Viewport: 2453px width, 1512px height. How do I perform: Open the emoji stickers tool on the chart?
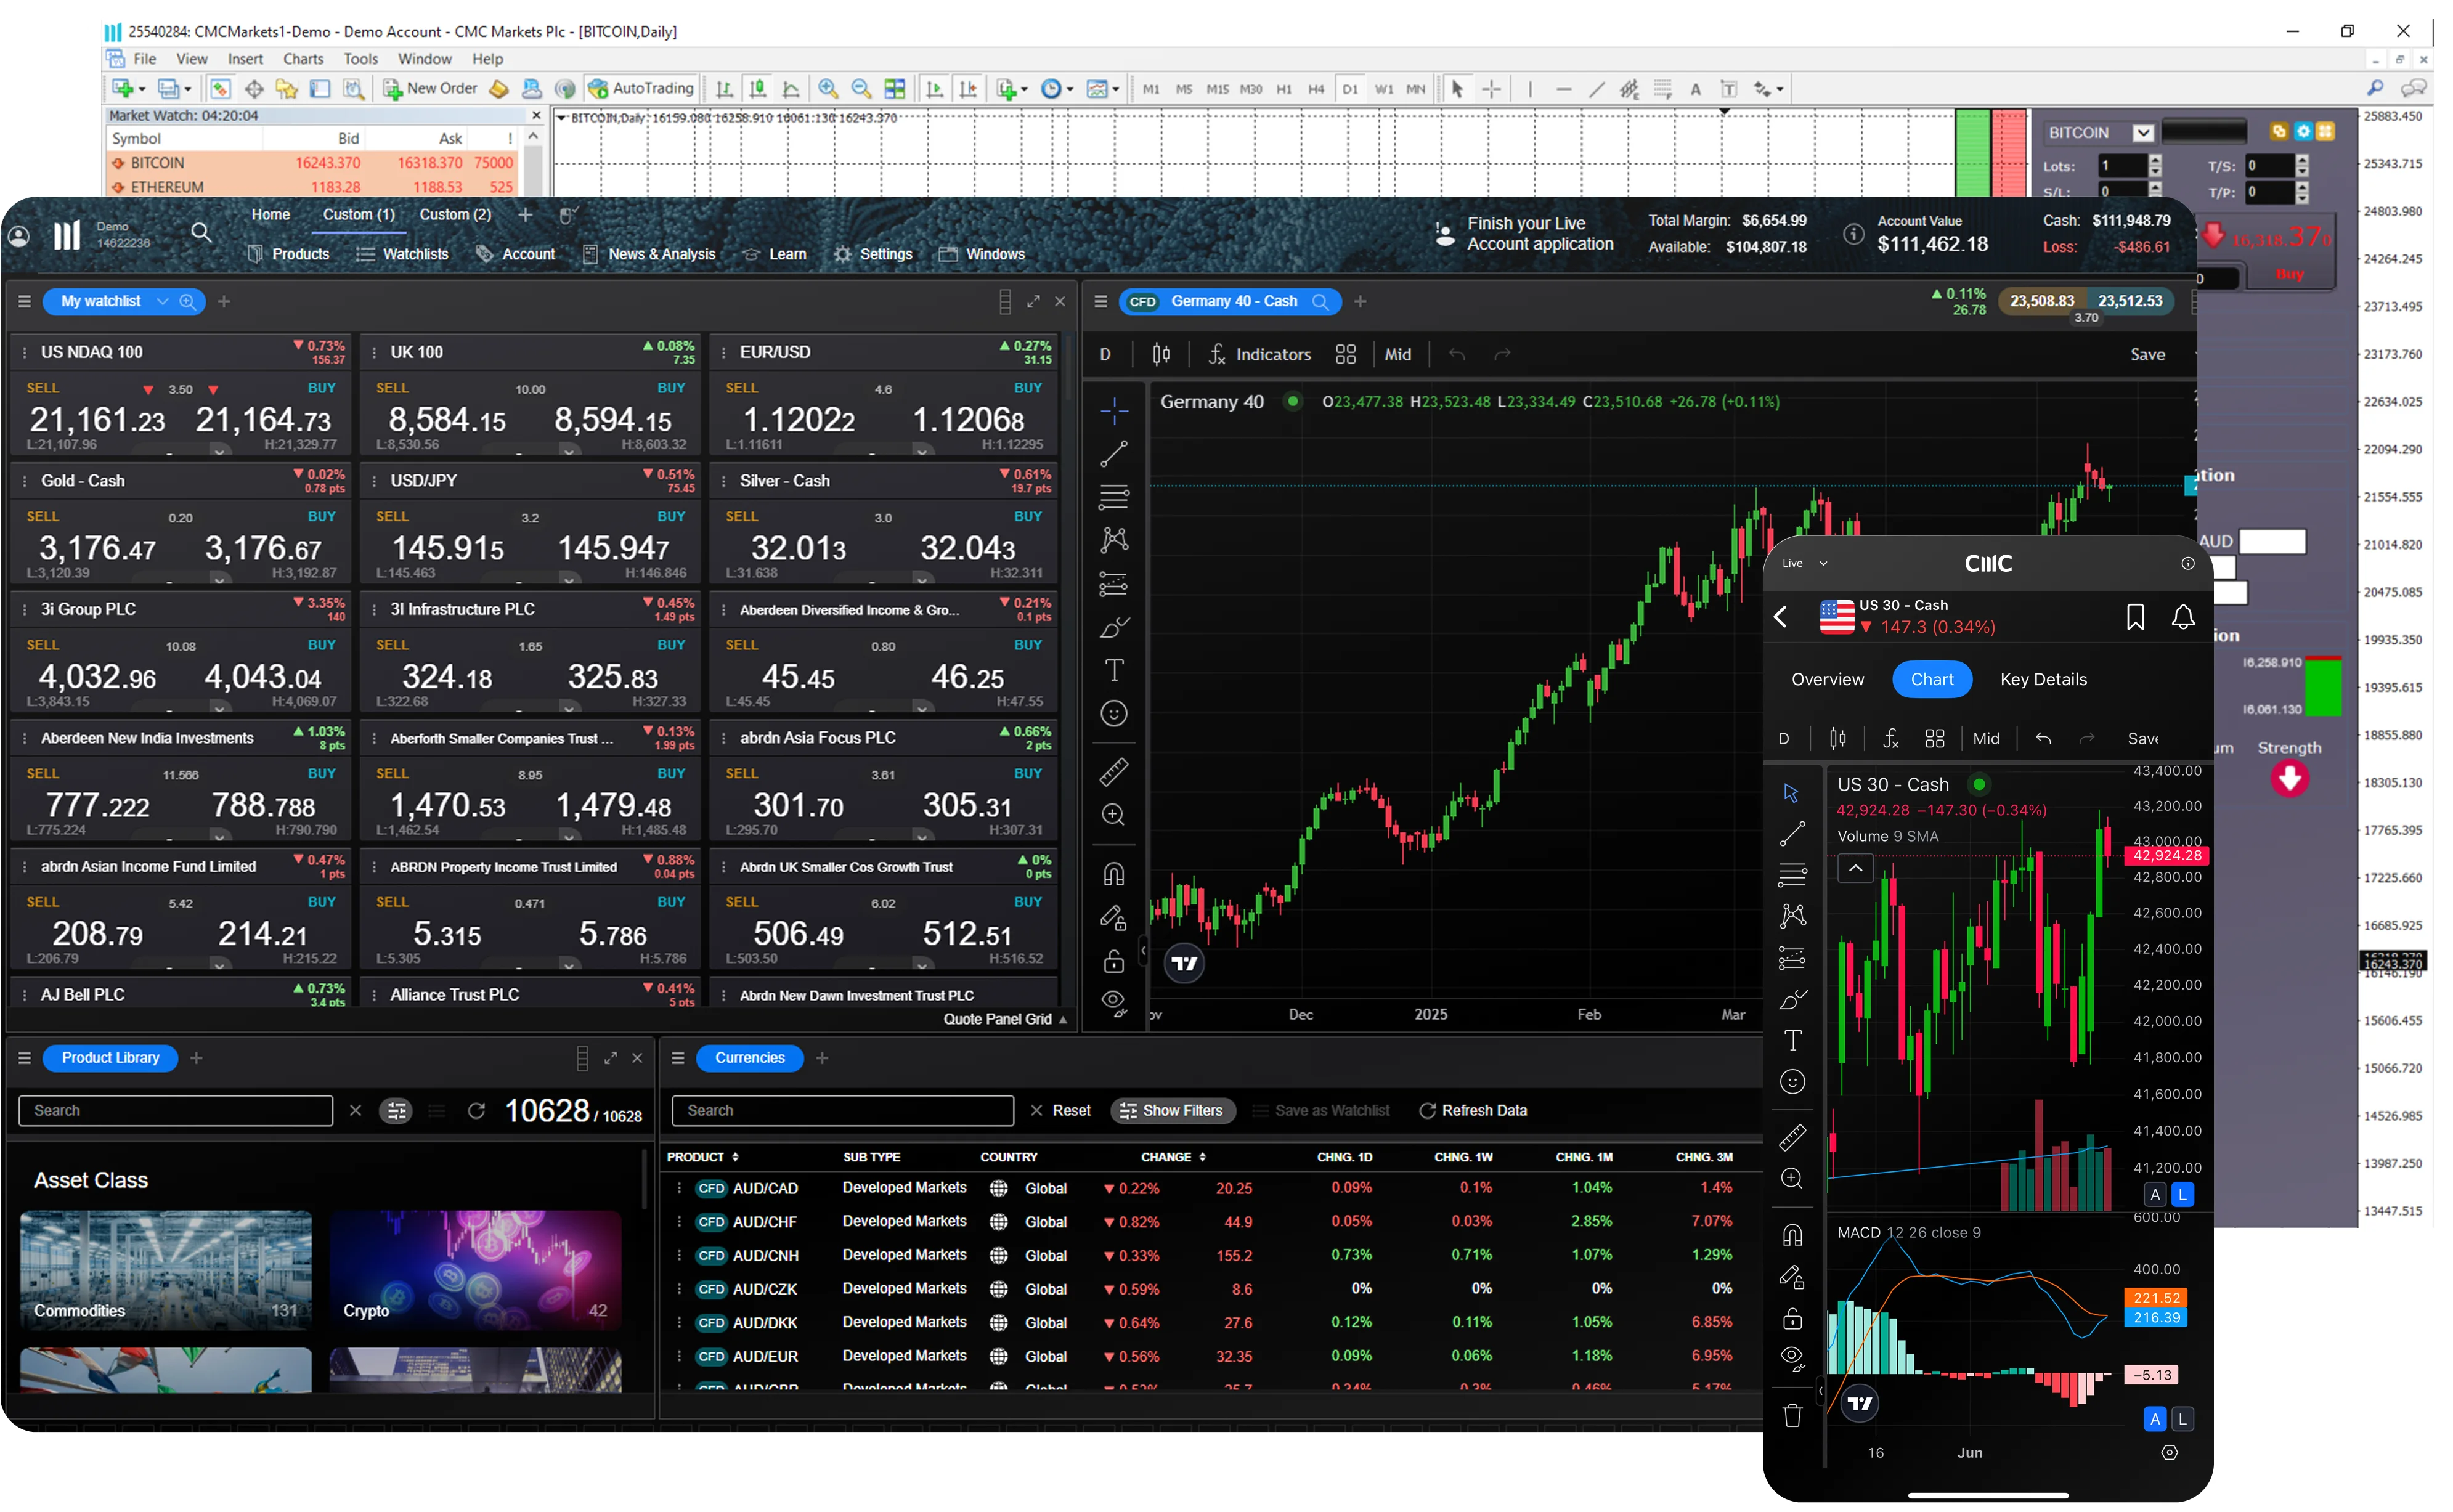pos(1113,712)
